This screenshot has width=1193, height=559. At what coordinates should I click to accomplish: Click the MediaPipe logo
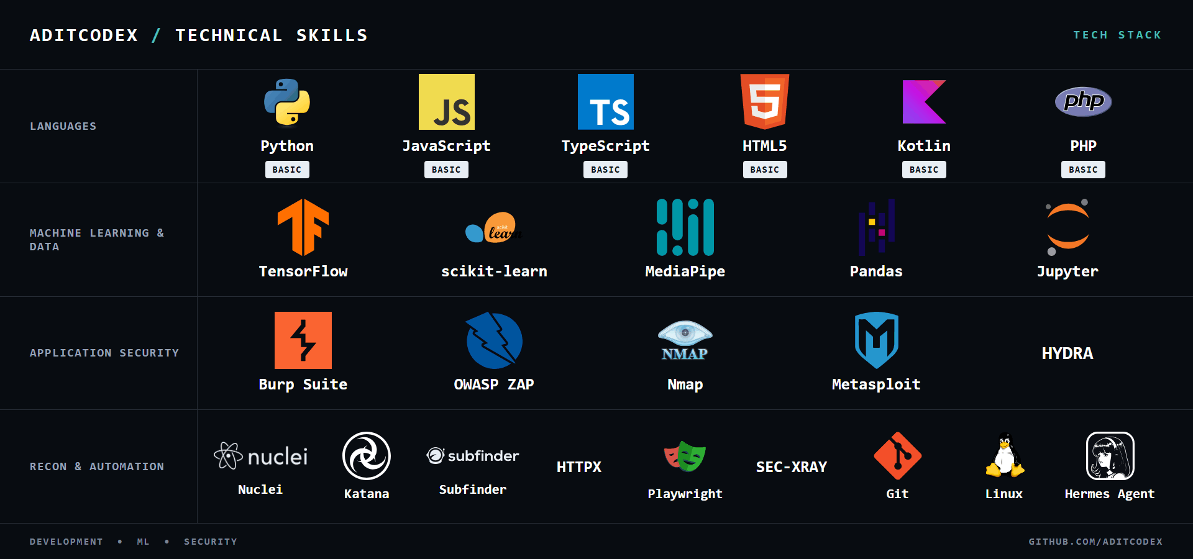point(685,227)
